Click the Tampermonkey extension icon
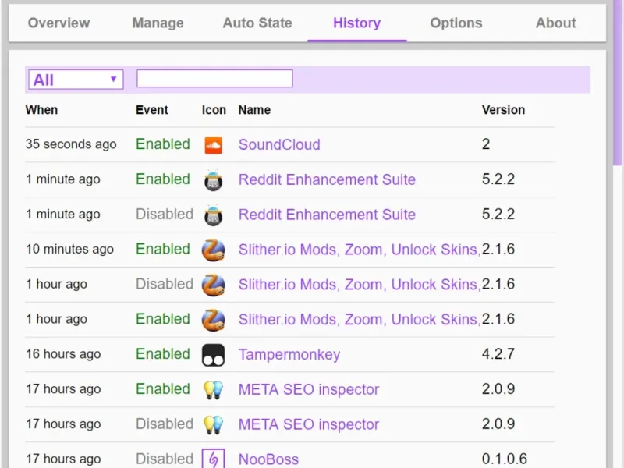The image size is (624, 468). pos(213,355)
